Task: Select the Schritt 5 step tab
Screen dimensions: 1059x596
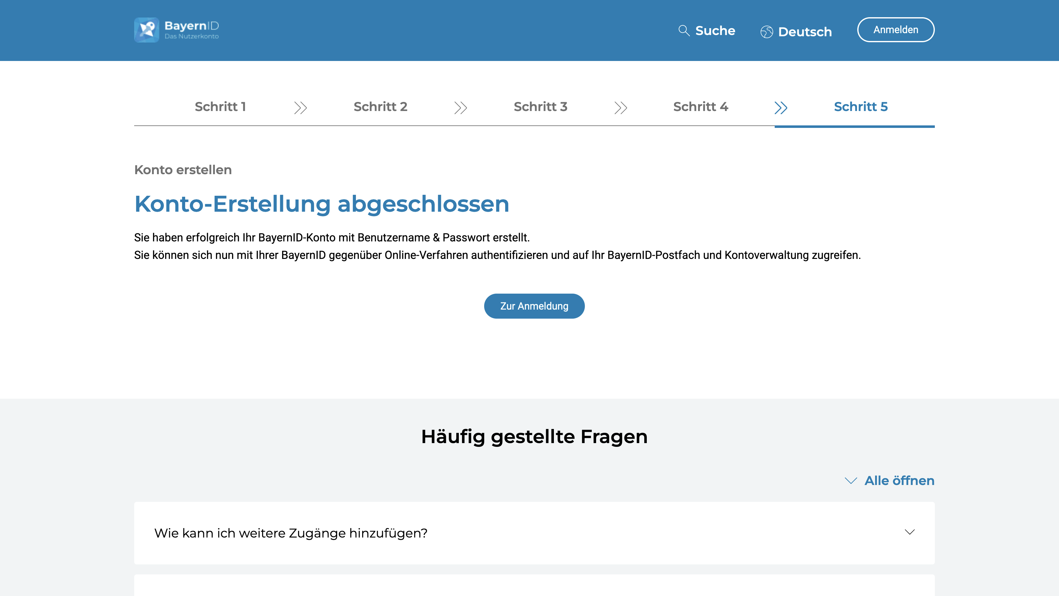Action: point(861,107)
